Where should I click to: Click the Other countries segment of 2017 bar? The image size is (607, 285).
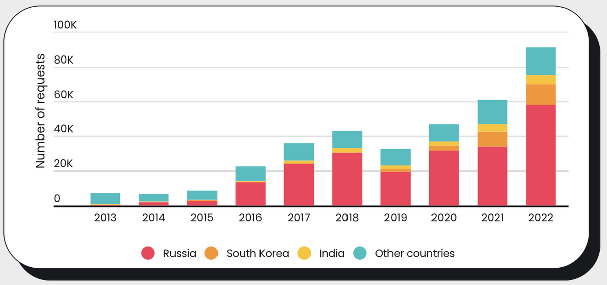coord(299,152)
